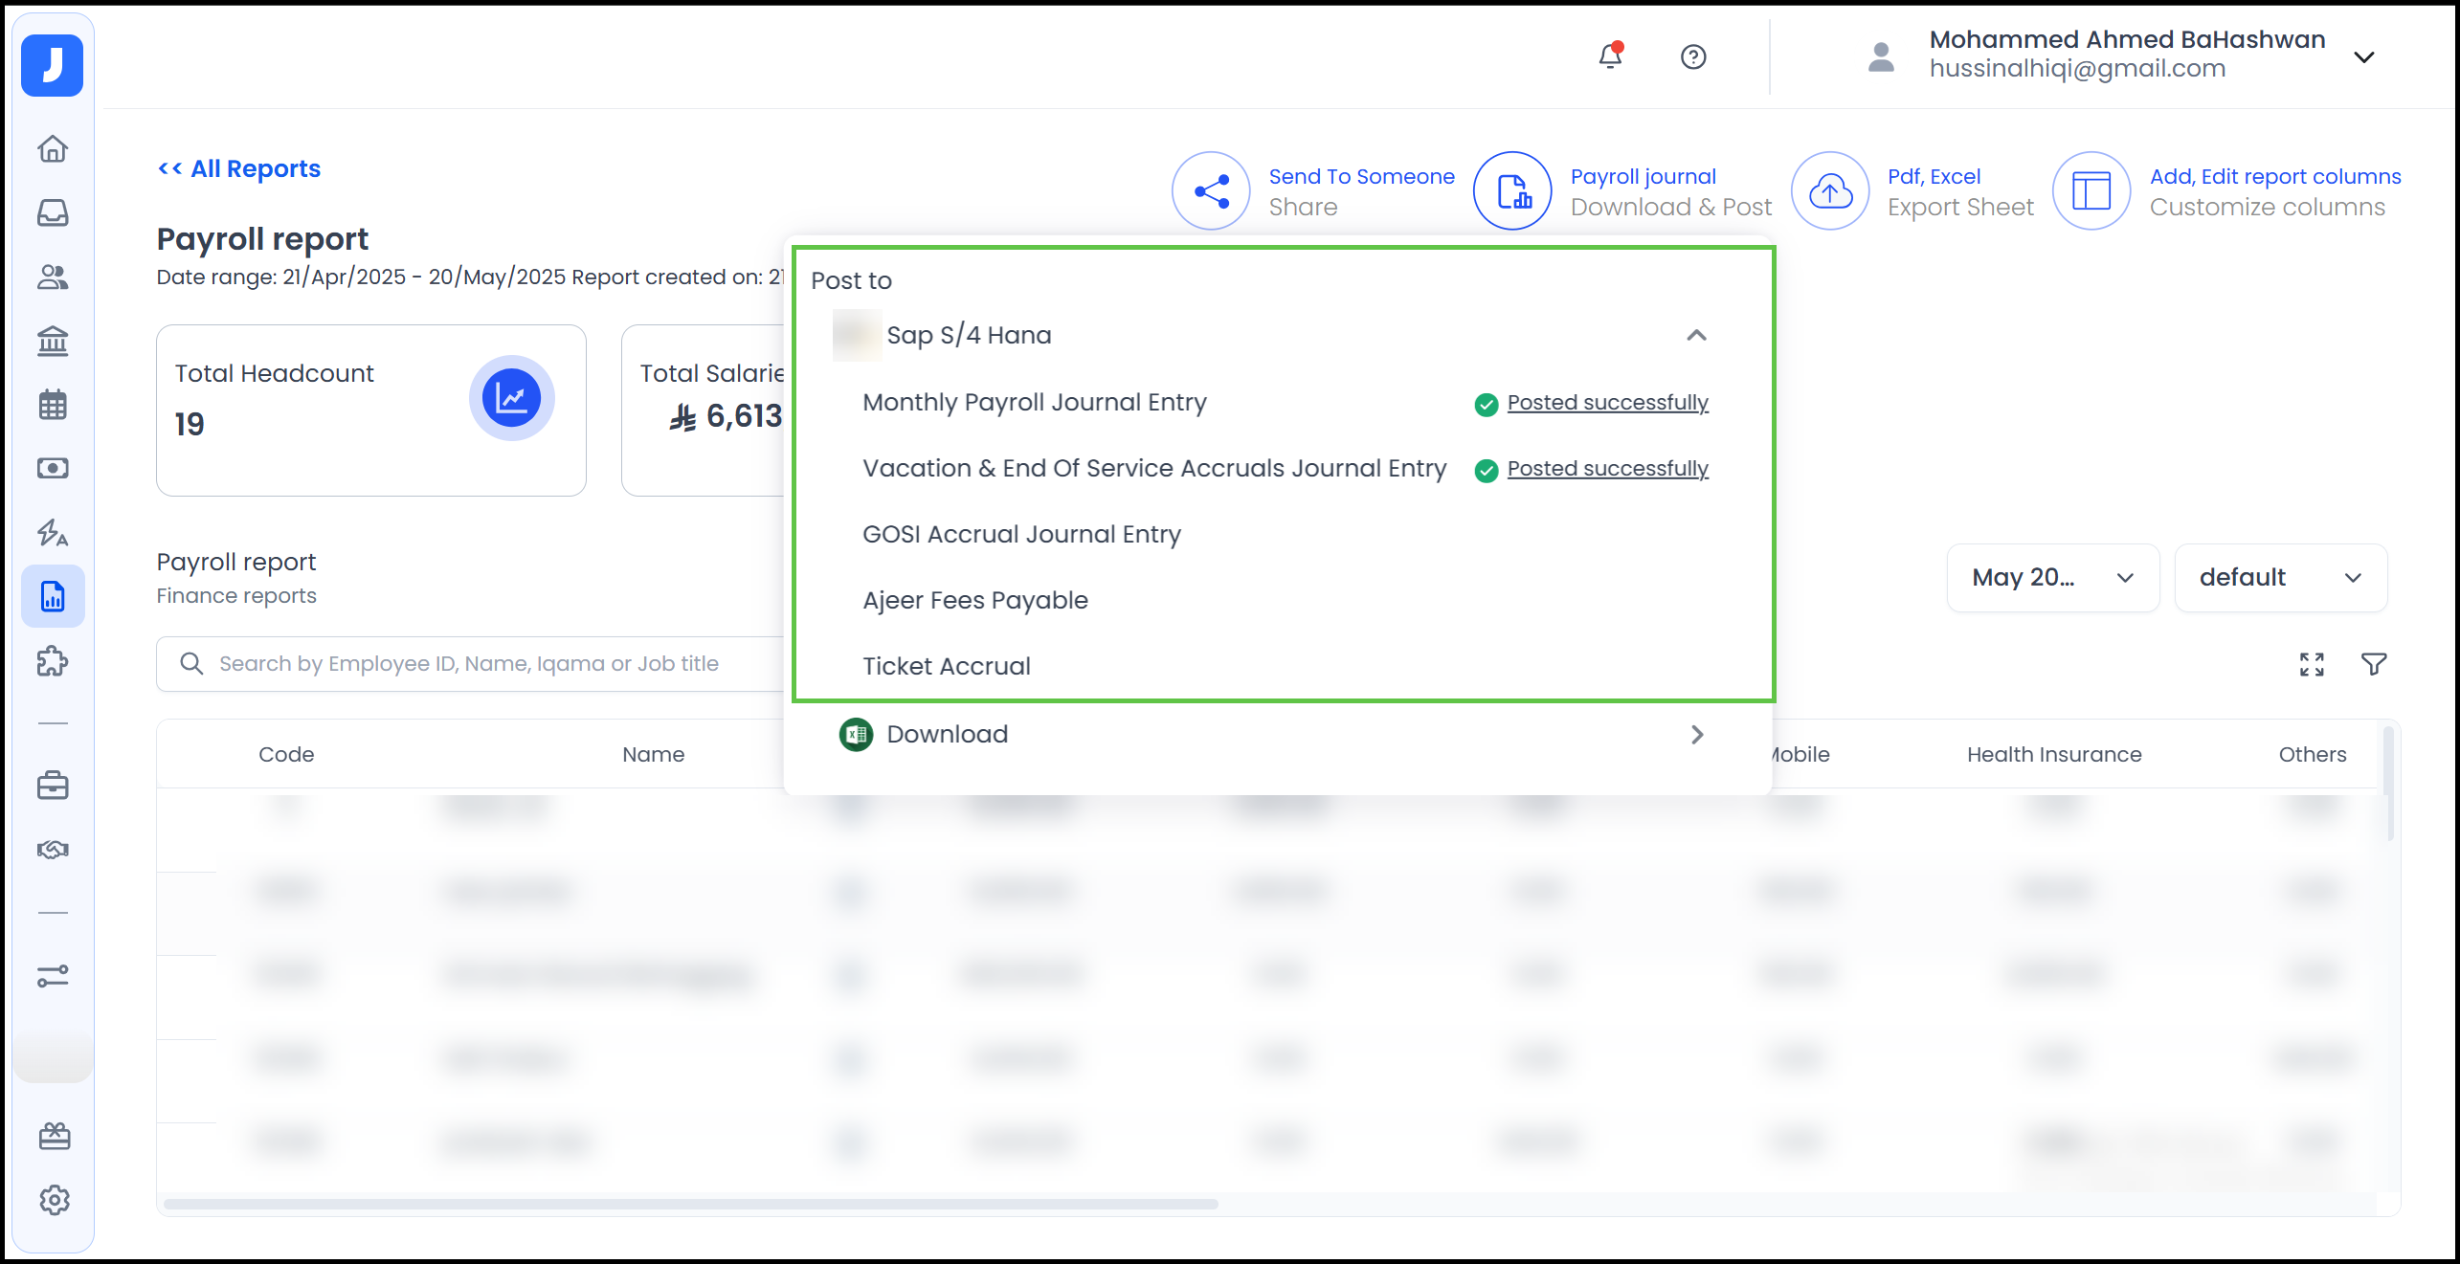The image size is (2460, 1264).
Task: Go back via All Reports link
Action: [239, 169]
